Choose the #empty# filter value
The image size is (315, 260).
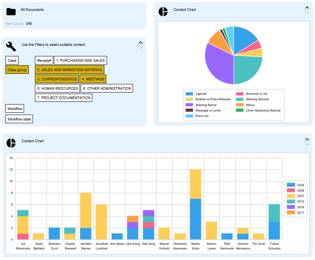point(44,61)
